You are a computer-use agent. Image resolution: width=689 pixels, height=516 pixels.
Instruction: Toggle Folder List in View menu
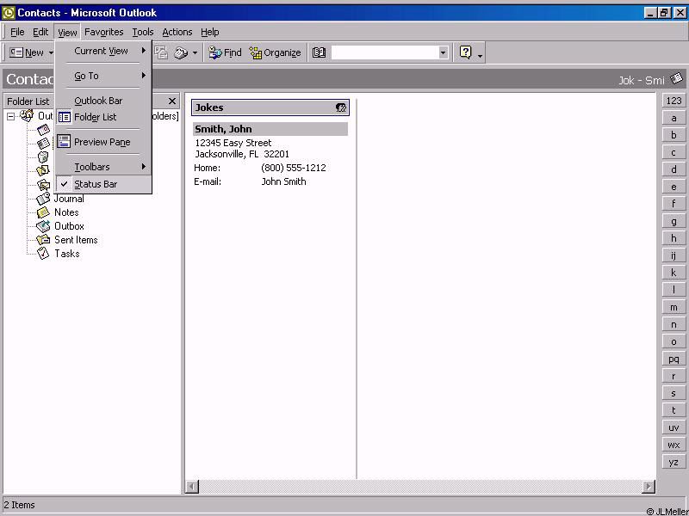pos(103,117)
